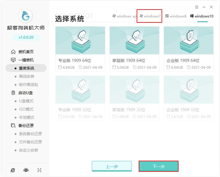Click the 3.68GB size label
The image size is (220, 177).
pyautogui.click(x=123, y=117)
